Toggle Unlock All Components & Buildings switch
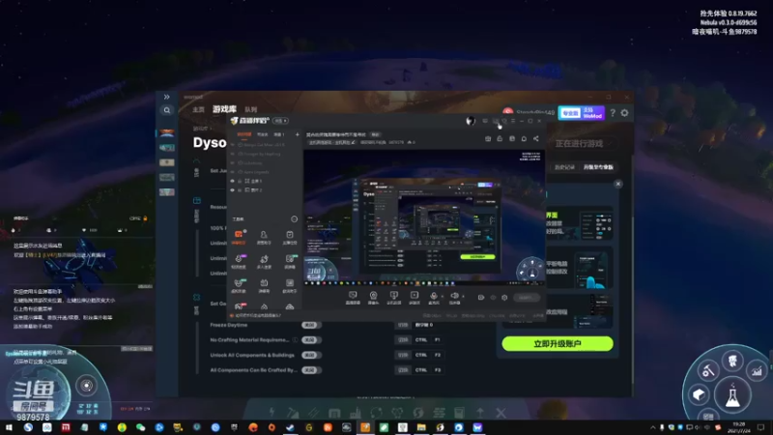Screen dimensions: 773x435 [x=310, y=355]
